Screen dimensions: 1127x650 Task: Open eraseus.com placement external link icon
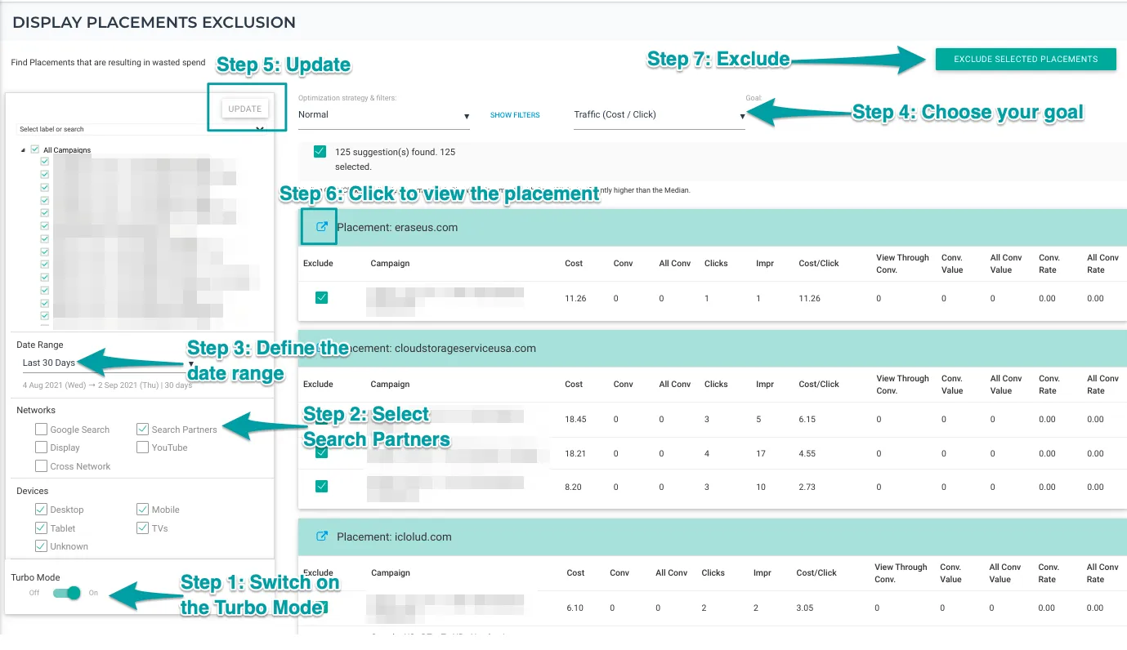(322, 227)
